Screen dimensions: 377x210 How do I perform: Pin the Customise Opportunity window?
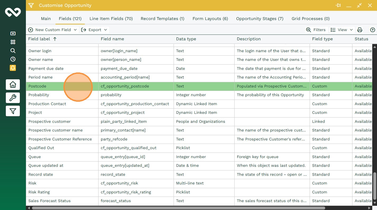point(338,5)
